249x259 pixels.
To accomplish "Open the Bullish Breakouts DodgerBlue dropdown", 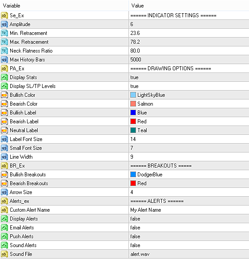I will (x=189, y=175).
